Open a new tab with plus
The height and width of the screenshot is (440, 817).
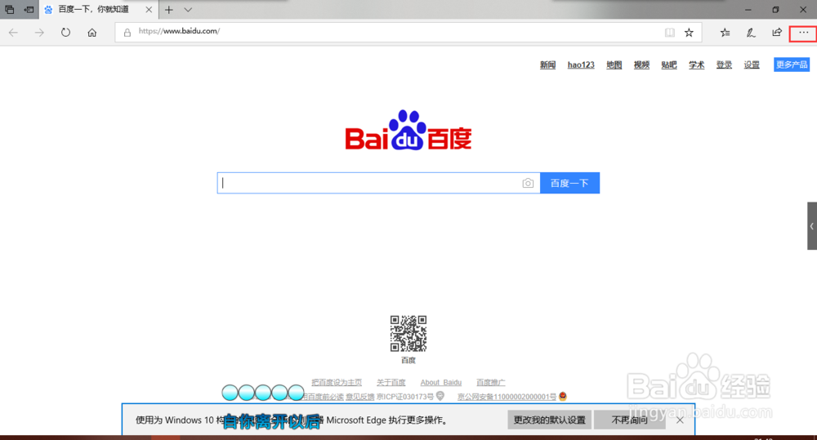[x=169, y=9]
